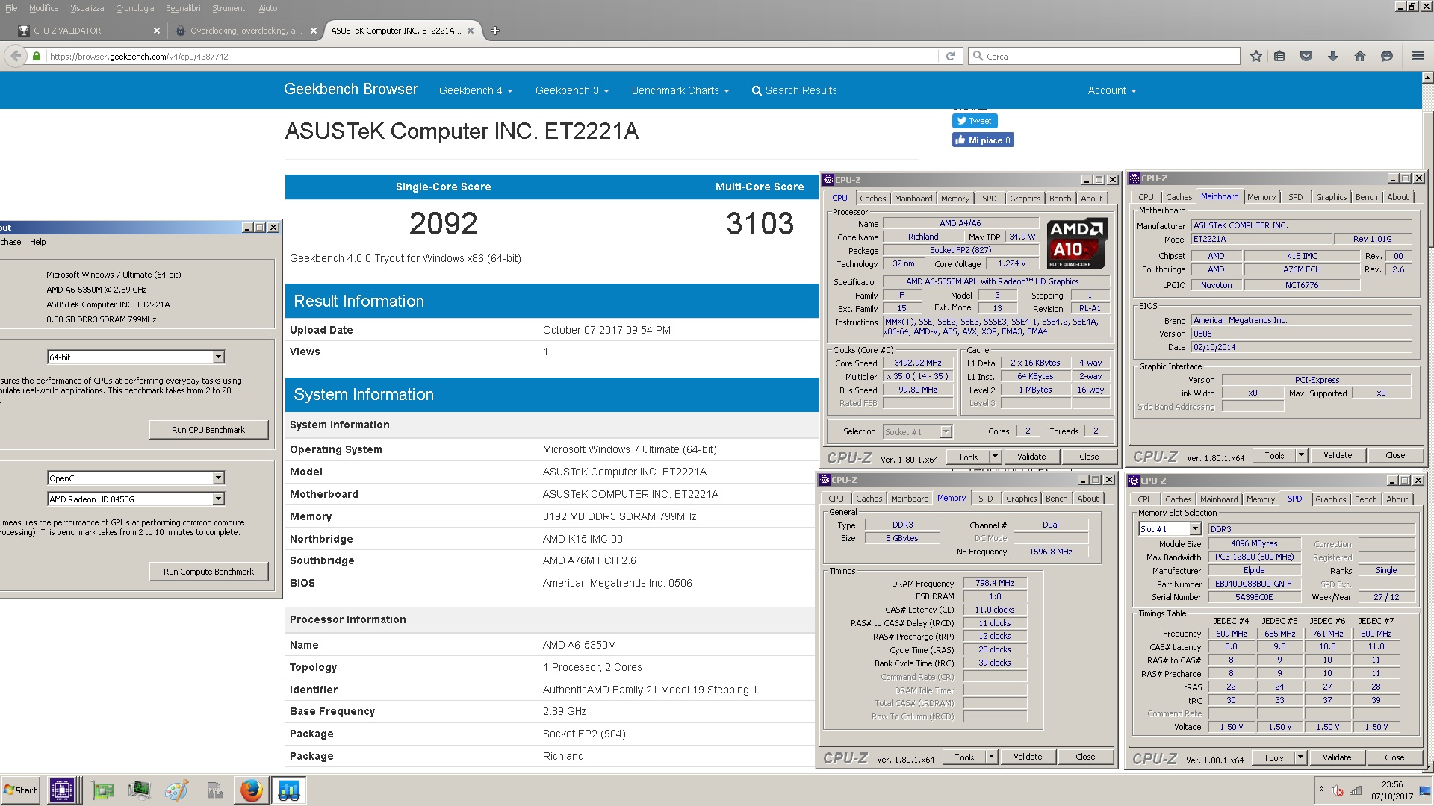Open a new browser tab with plus
This screenshot has width=1434, height=806.
(495, 31)
